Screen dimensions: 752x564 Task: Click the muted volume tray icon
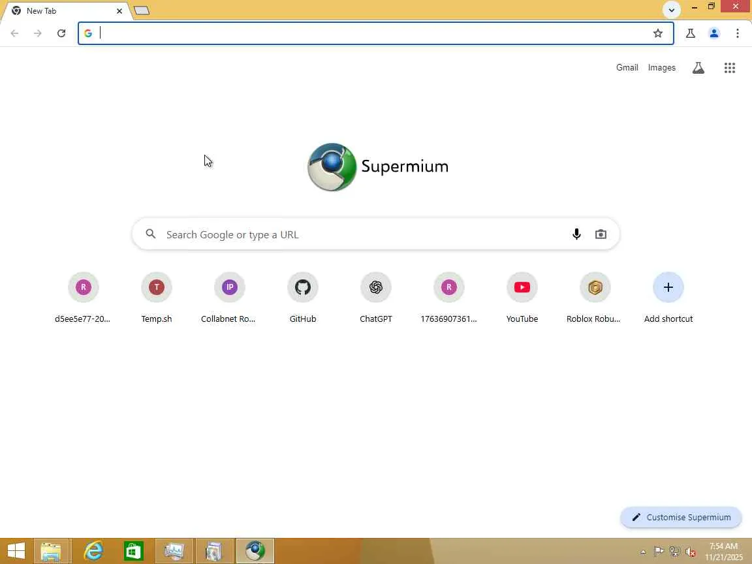tap(691, 552)
